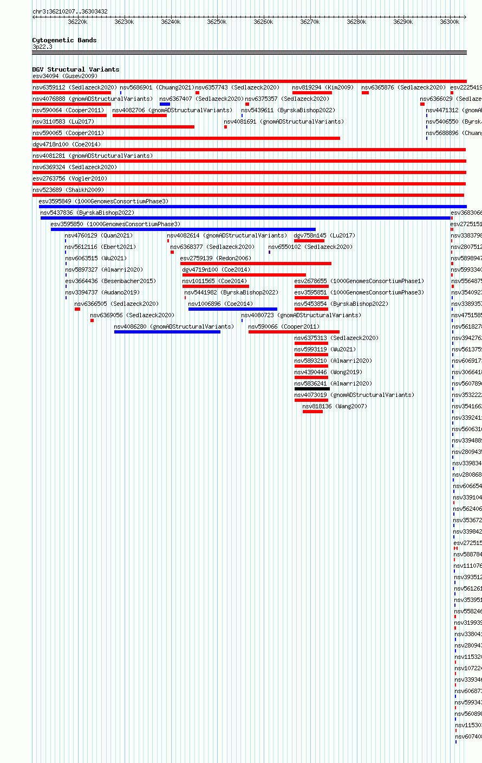This screenshot has width=482, height=763.
Task: Select nsv6375313 (Sedlazeck2020) label
Action: click(x=337, y=338)
